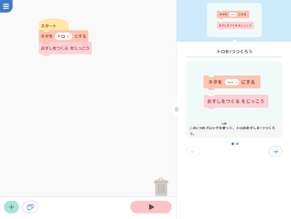Open the hamburger menu
291x219 pixels.
pyautogui.click(x=6, y=6)
